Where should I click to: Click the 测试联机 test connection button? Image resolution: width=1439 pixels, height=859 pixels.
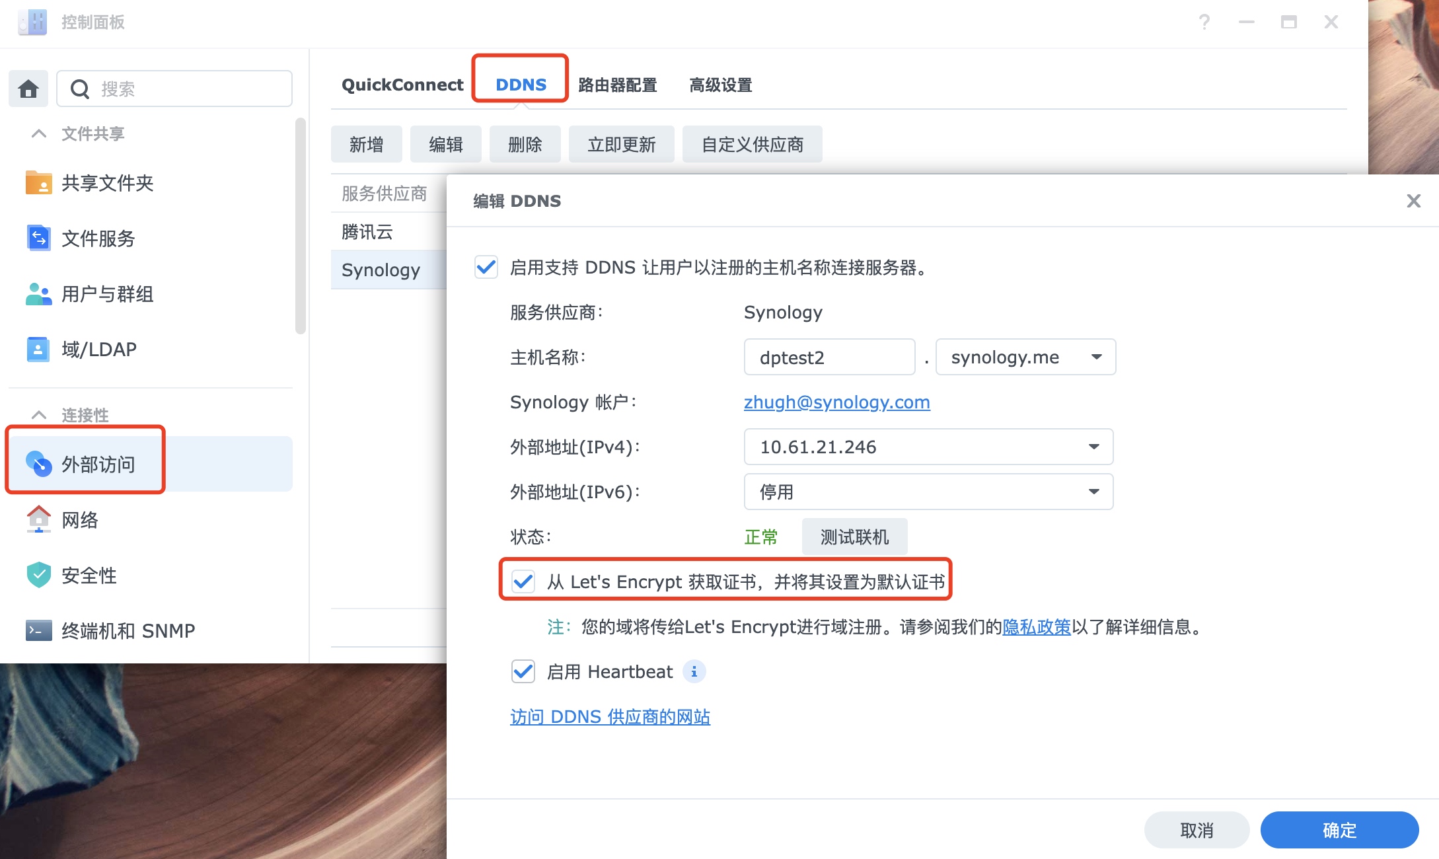[x=854, y=537]
